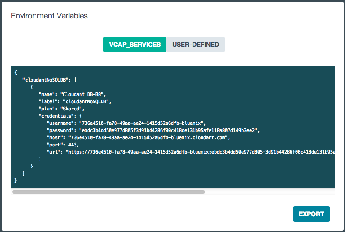Click the EXPORT button

[311, 214]
